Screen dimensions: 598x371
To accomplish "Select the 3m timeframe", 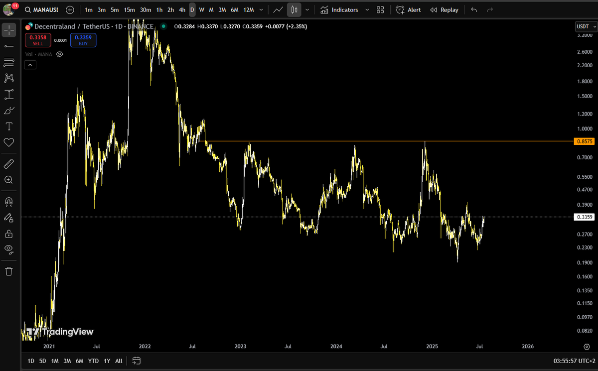I will pos(101,9).
